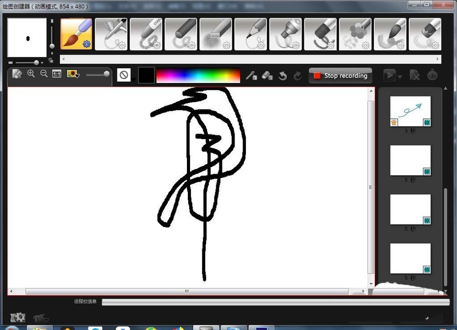Reset view with 1:1 icon
This screenshot has width=457, height=330.
pyautogui.click(x=57, y=74)
